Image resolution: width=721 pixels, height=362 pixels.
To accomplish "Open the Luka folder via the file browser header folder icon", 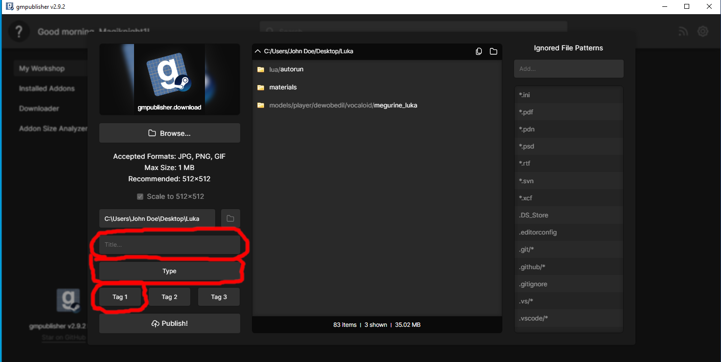I will 494,51.
